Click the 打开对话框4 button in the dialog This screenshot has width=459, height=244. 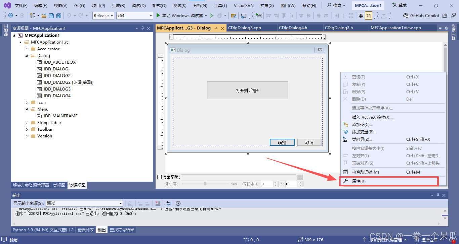pos(247,90)
